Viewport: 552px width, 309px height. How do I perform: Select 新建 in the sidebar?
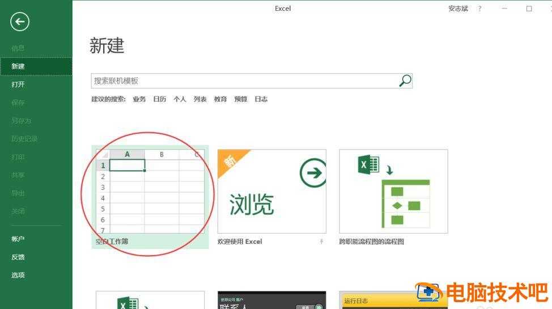tap(36, 66)
